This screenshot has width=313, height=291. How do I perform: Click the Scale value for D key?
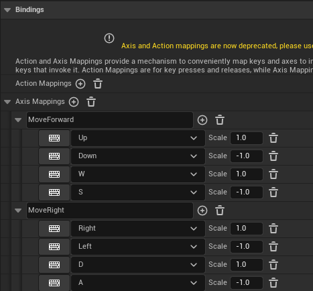(x=247, y=265)
